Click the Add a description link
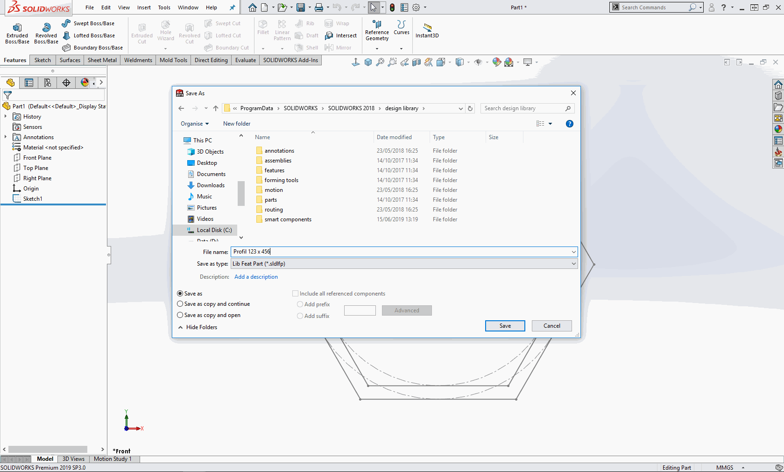 [x=256, y=276]
